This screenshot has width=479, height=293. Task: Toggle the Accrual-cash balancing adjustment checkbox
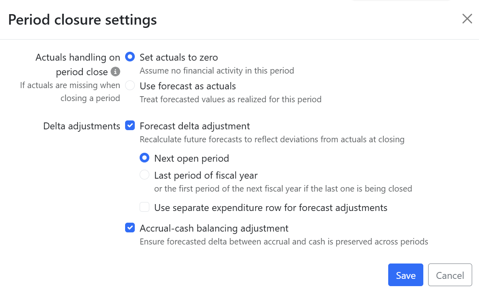coord(130,228)
